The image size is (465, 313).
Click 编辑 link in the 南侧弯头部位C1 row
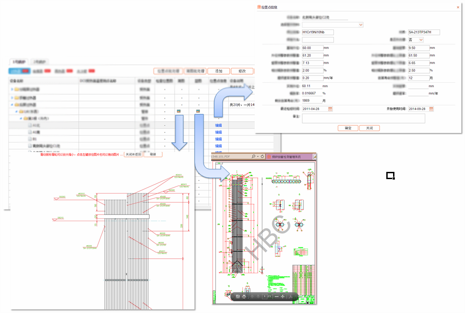tap(218, 146)
